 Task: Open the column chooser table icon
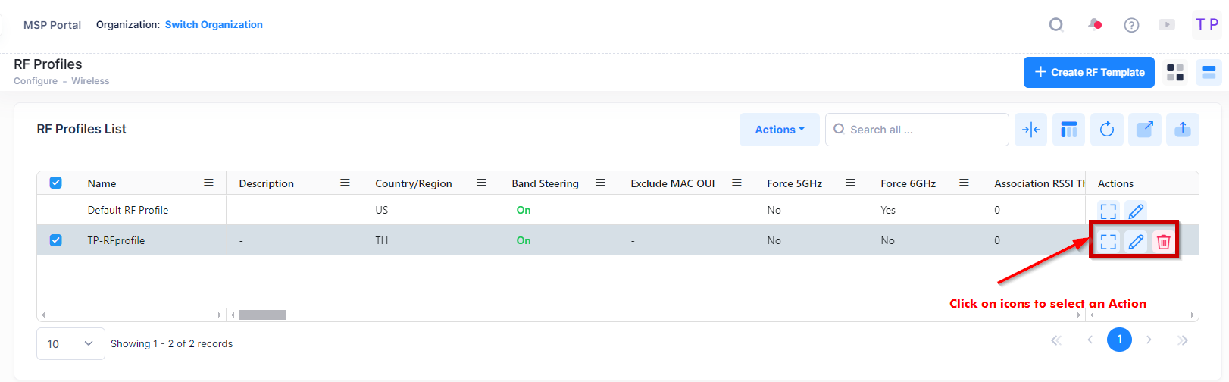click(1068, 130)
